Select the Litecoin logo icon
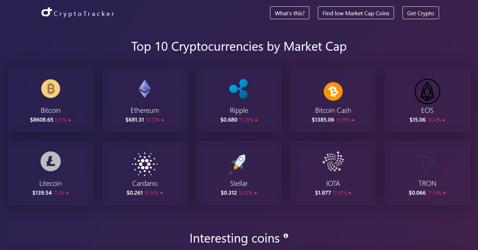Viewport: 478px width, 250px height. click(51, 162)
